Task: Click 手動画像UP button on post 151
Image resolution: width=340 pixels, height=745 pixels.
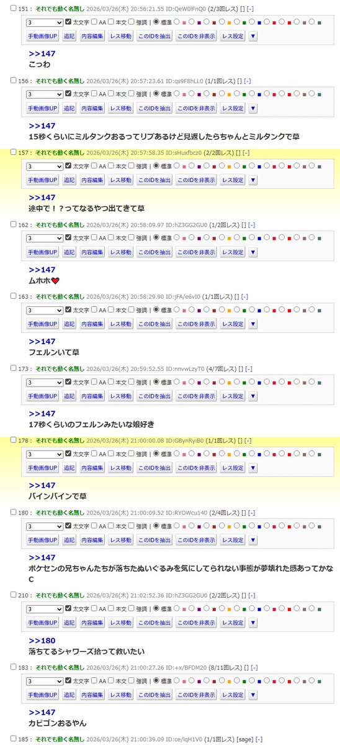Action: click(43, 36)
